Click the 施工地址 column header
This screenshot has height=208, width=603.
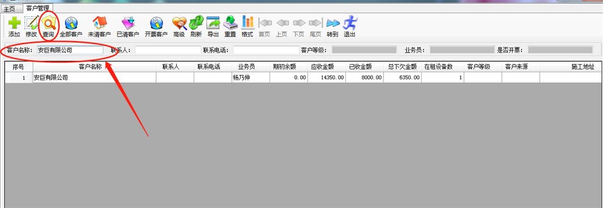[571, 67]
